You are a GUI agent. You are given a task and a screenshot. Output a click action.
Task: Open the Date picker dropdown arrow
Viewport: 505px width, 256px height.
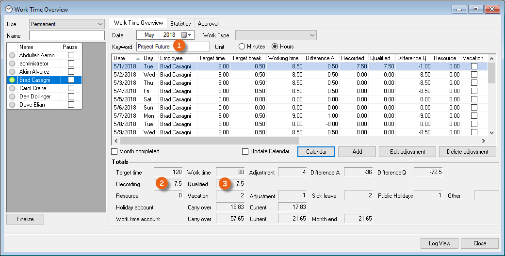click(x=190, y=35)
